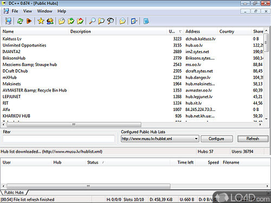Image resolution: width=271 pixels, height=203 pixels.
Task: Select the Alfa hub row
Action: click(132, 109)
